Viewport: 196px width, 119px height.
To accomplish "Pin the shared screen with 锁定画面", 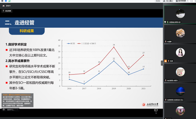I will pos(7,11).
